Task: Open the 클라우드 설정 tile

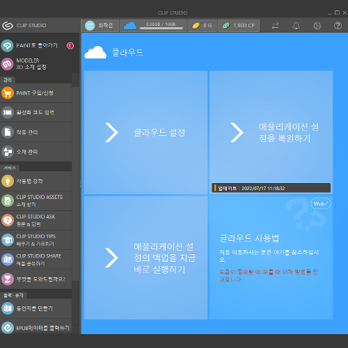Action: (145, 132)
